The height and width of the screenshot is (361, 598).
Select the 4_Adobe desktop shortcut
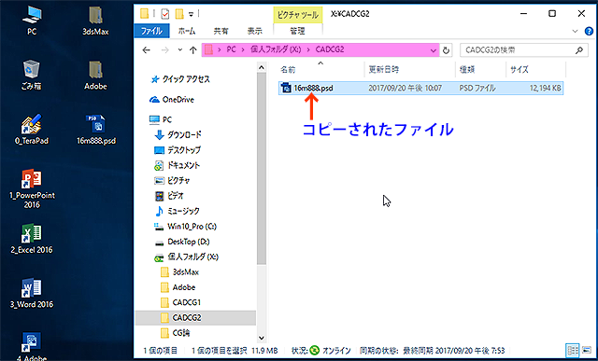(32, 346)
